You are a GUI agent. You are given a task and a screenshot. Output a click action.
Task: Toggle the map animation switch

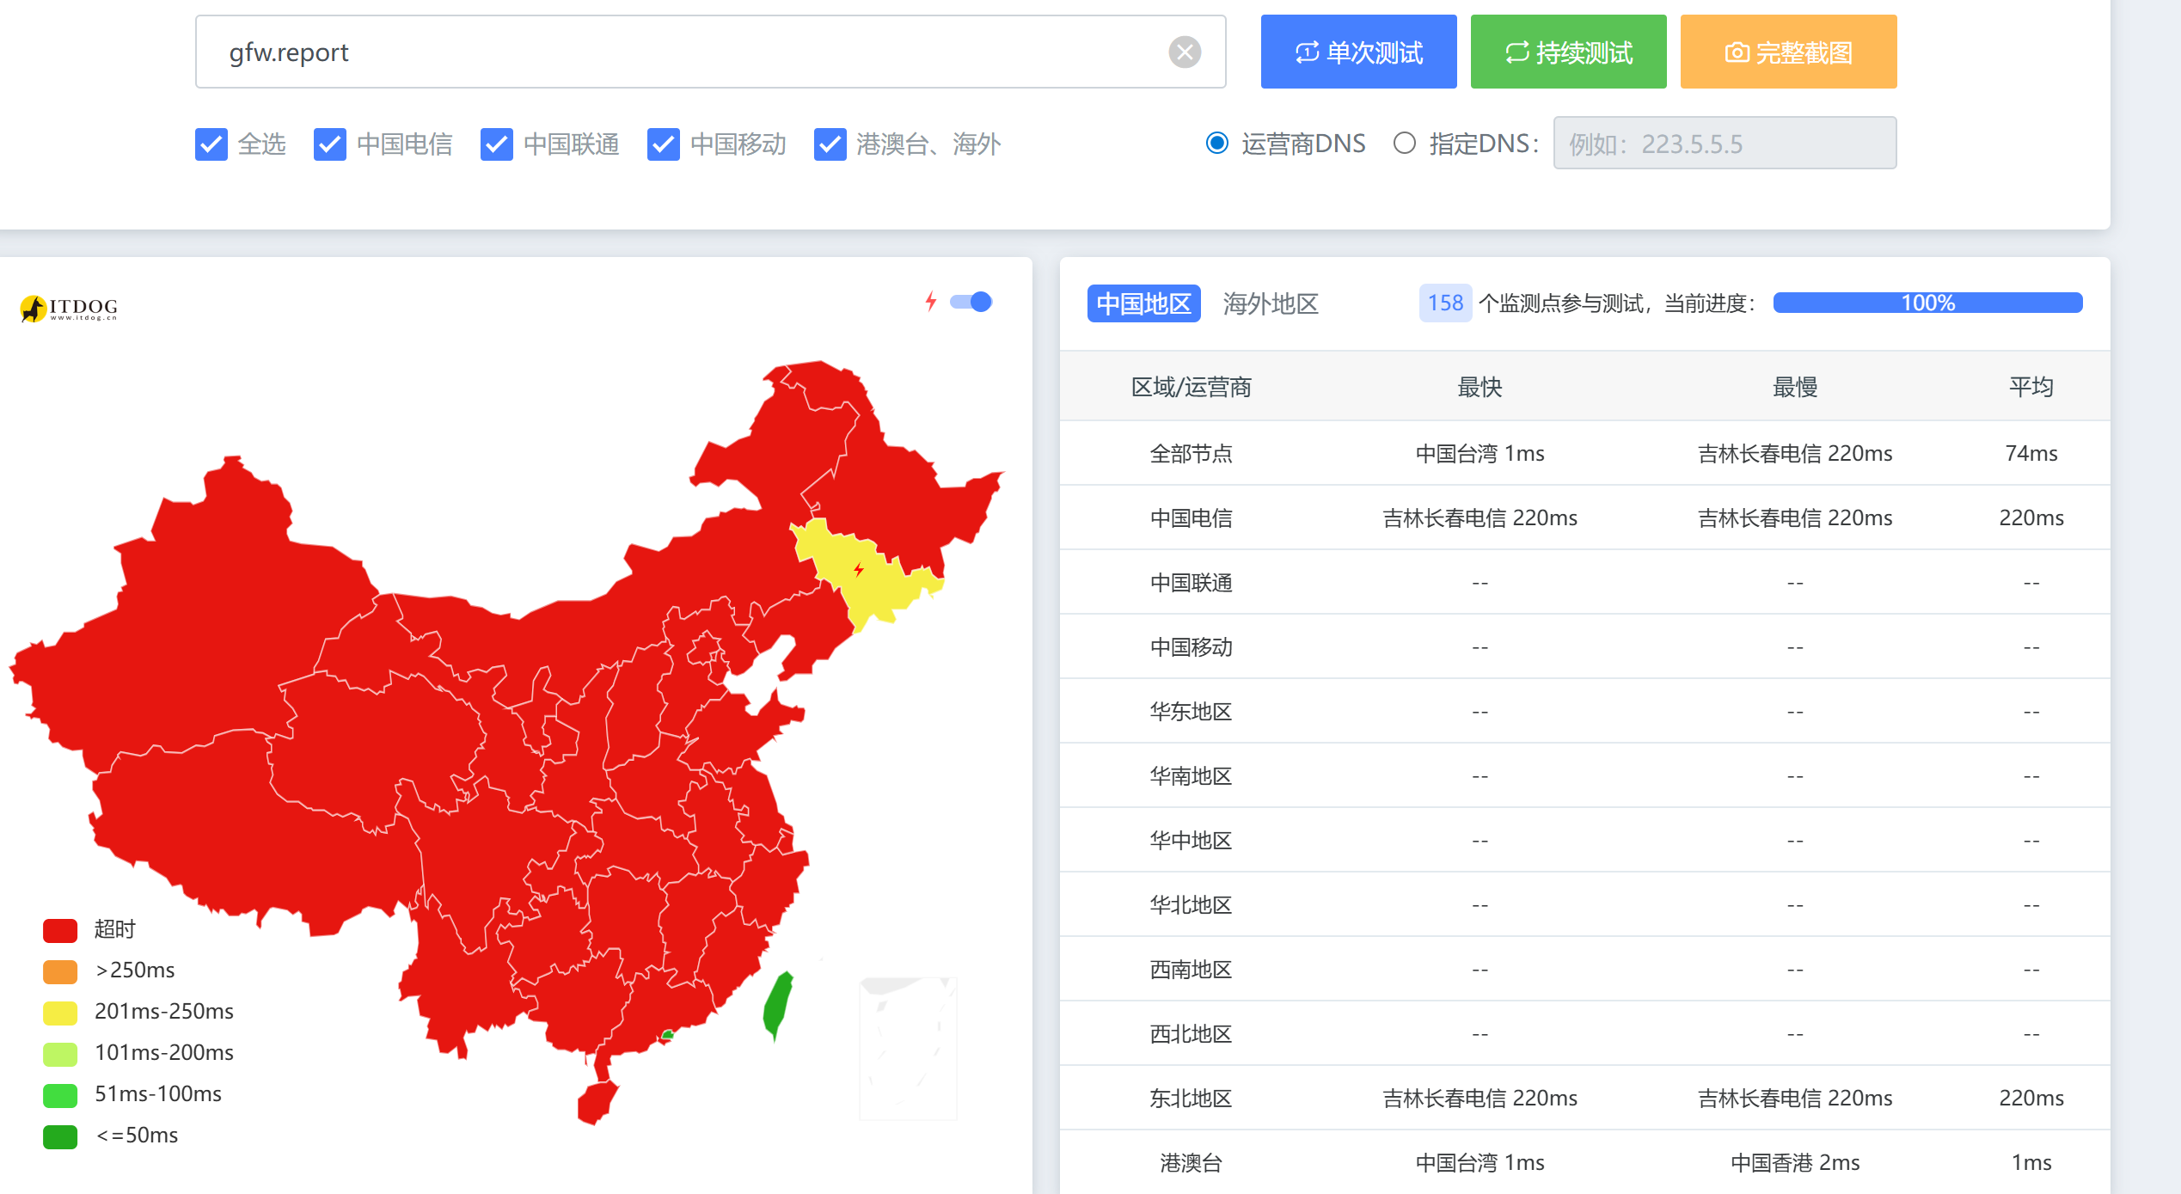(971, 302)
